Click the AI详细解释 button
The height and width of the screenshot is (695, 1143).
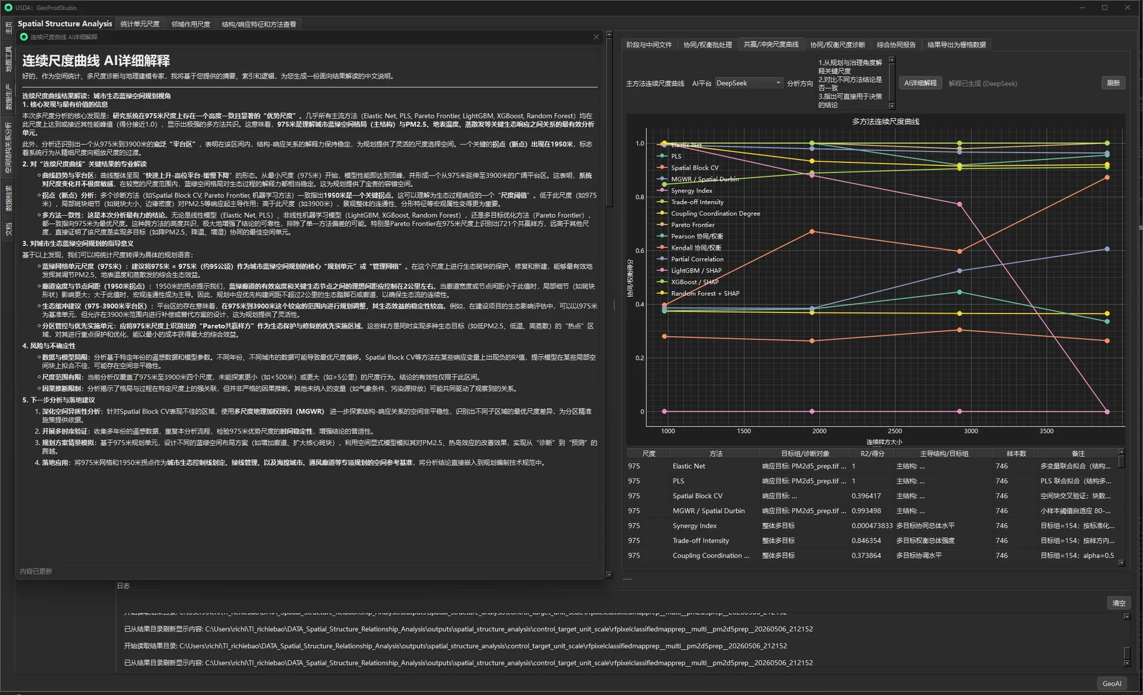click(920, 83)
